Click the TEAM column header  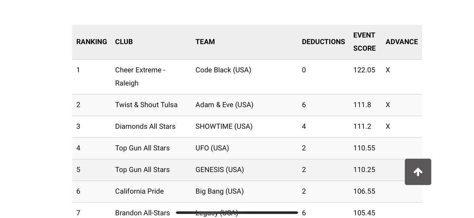click(205, 42)
